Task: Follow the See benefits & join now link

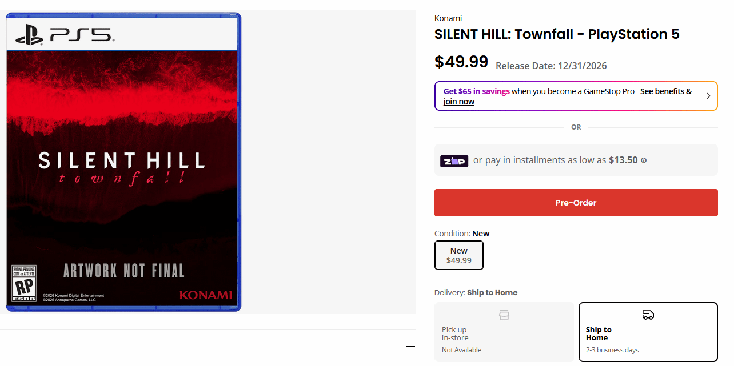Action: click(665, 91)
